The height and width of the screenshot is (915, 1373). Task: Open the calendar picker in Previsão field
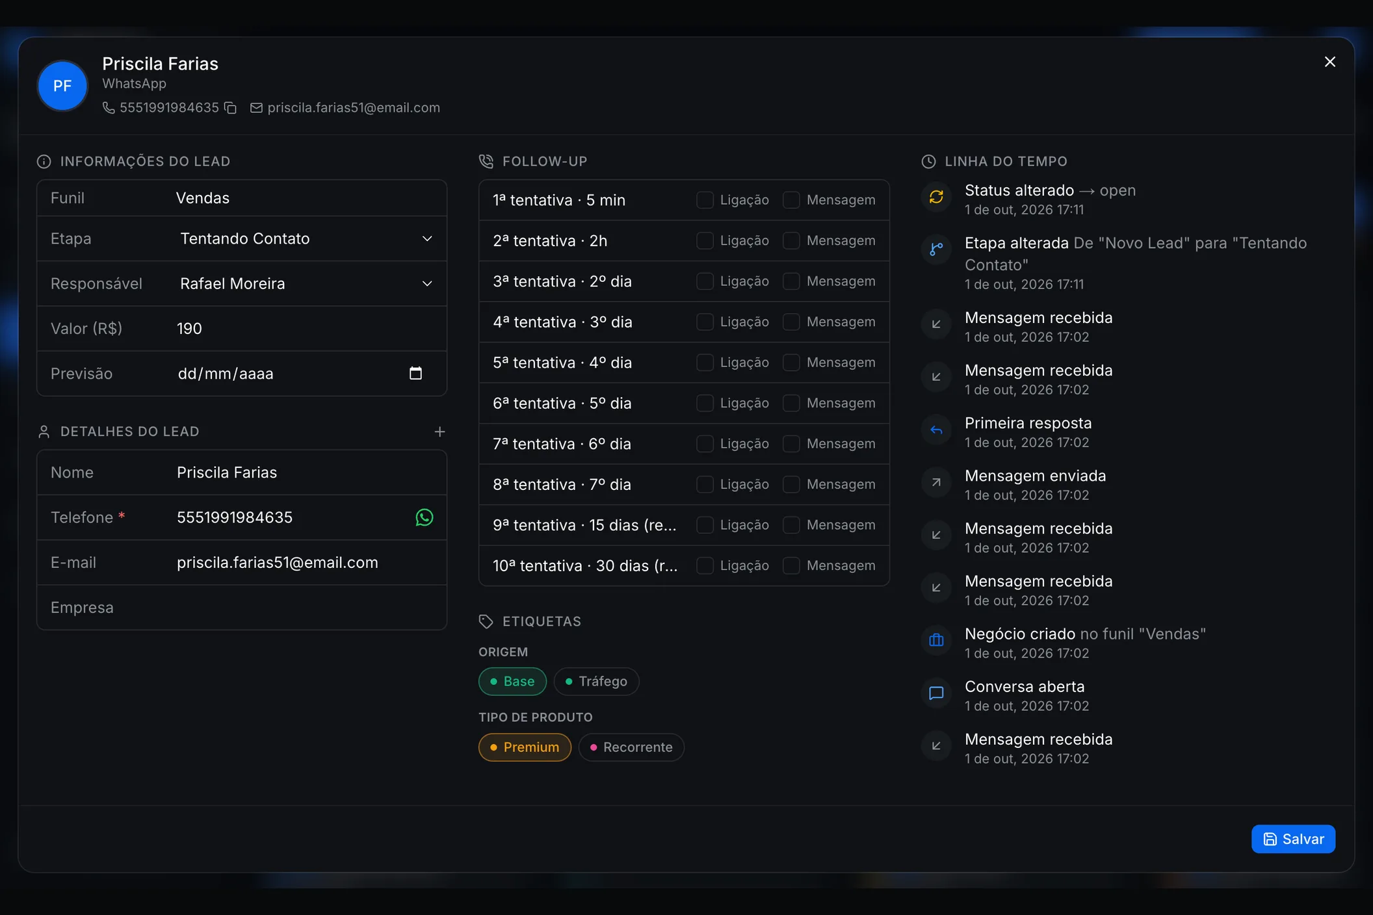pos(415,373)
